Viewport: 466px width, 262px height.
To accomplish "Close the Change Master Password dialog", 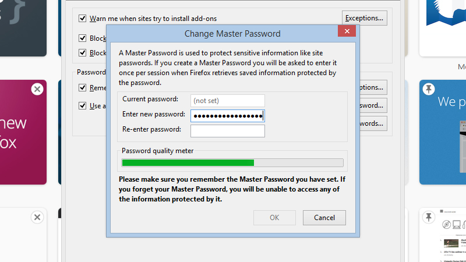I will tap(347, 31).
